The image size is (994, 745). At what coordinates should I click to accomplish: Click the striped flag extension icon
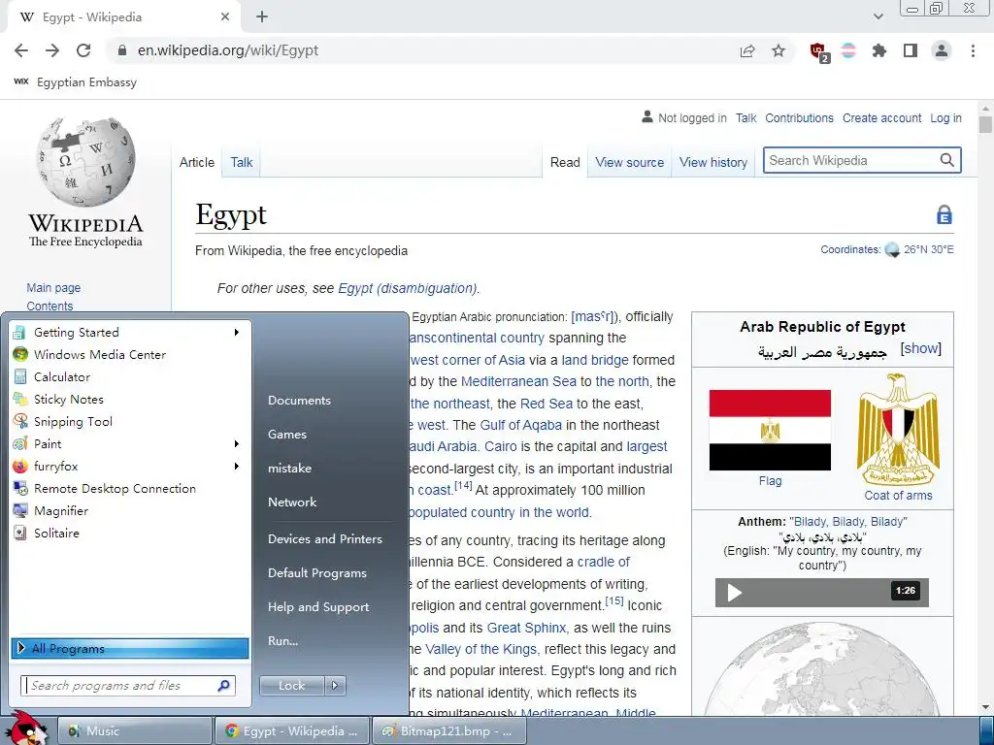(848, 50)
